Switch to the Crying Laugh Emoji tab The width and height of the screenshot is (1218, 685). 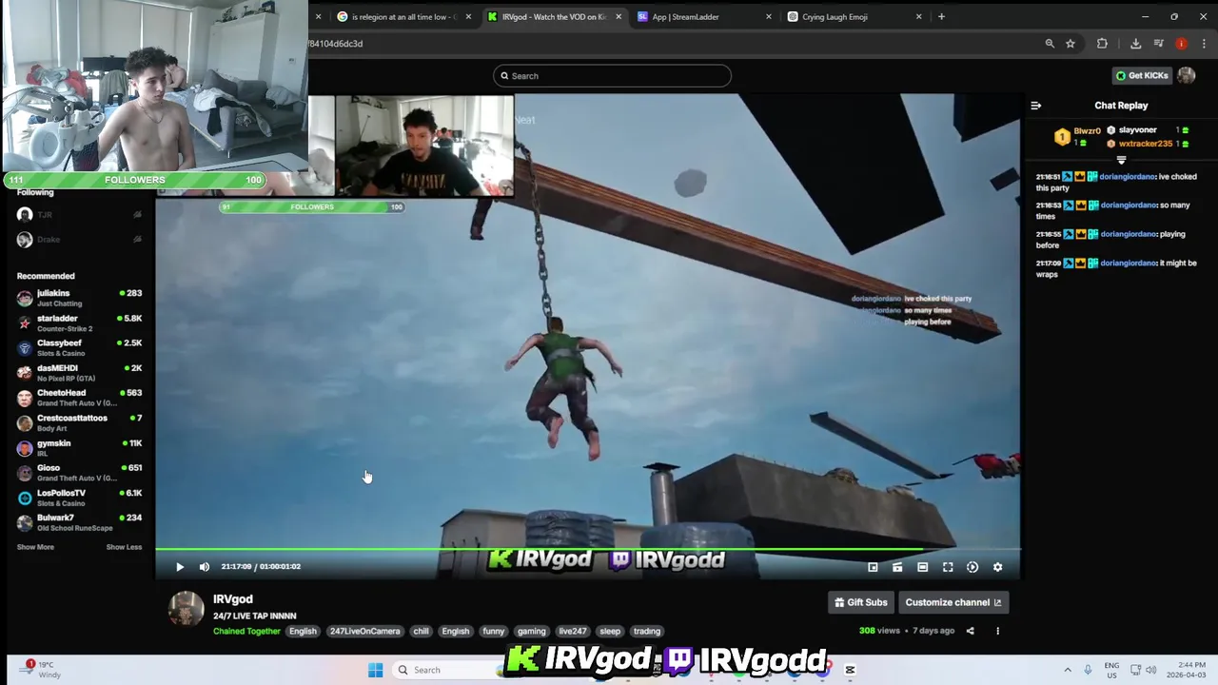(855, 16)
